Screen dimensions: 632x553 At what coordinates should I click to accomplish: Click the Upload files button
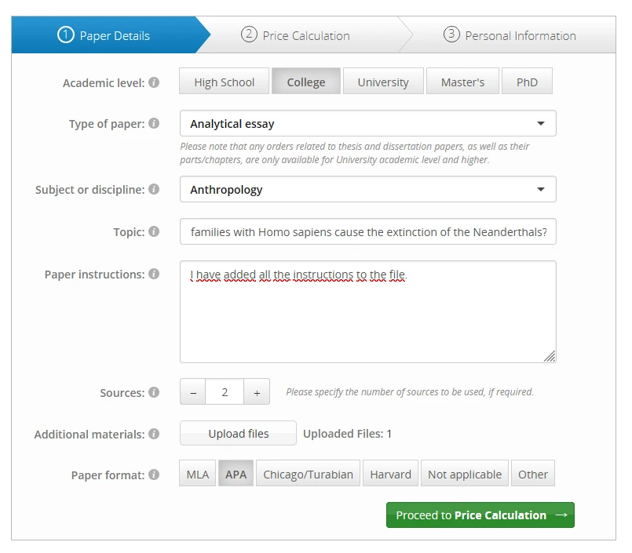tap(238, 434)
